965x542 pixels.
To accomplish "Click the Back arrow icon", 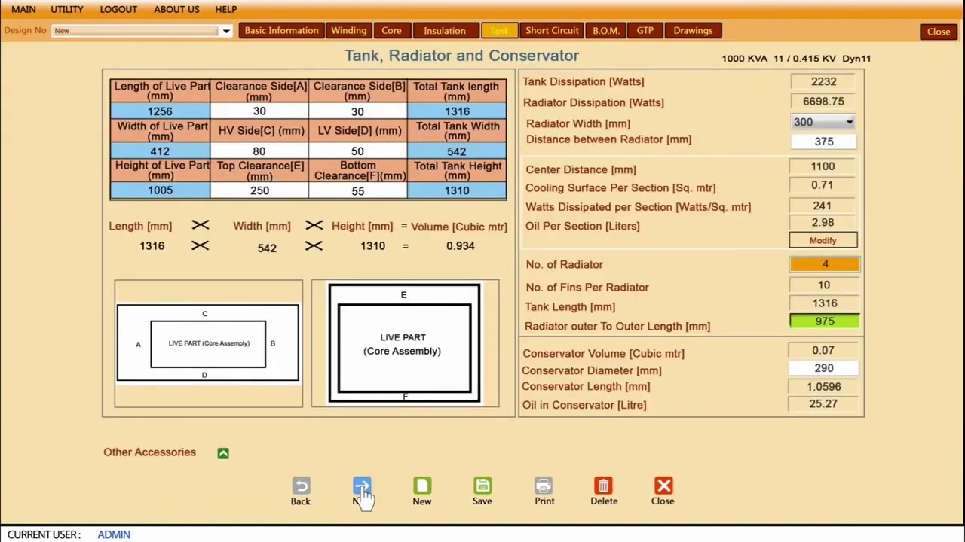I will [301, 486].
